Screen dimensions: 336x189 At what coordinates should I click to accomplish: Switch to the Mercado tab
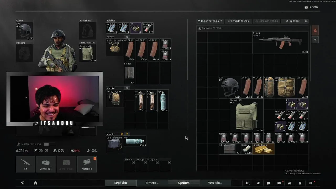215,183
